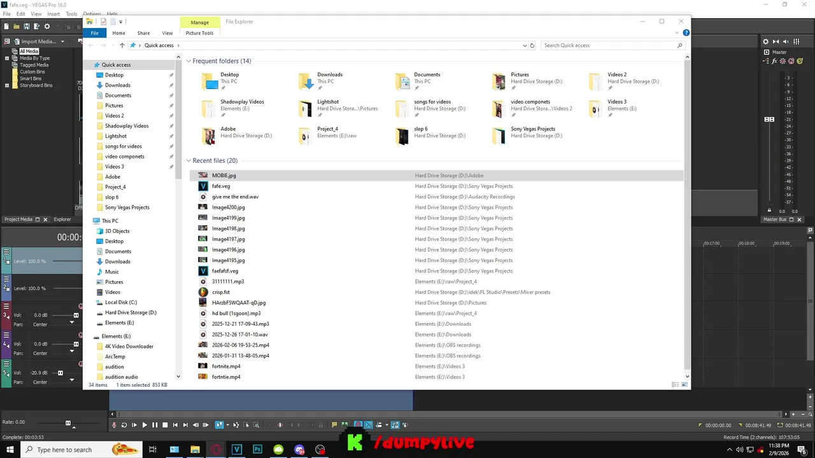Click the playback Rate slider handle
This screenshot has height=458, width=815.
pos(68,423)
